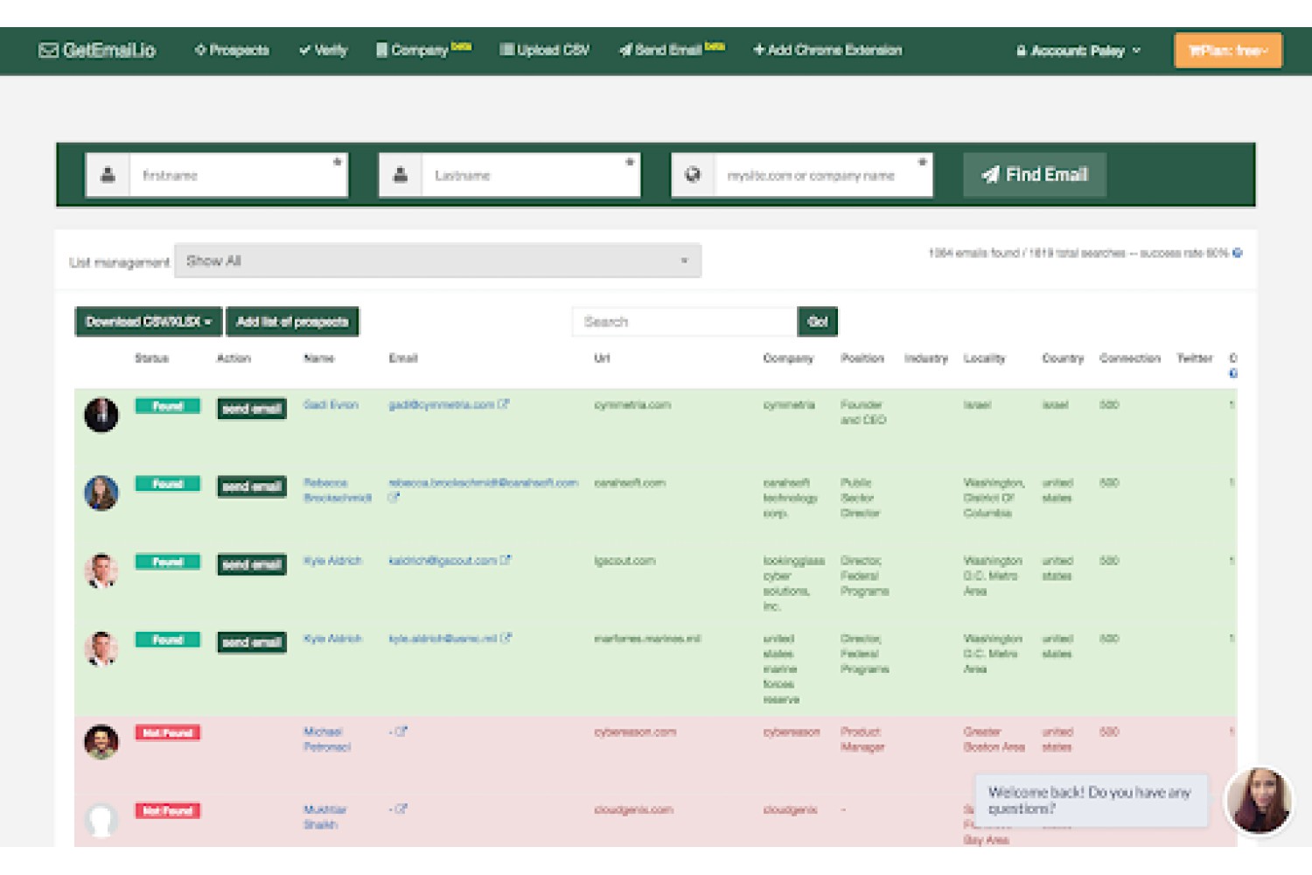The height and width of the screenshot is (875, 1312).
Task: Open the chat agent avatar
Action: coord(1260,801)
